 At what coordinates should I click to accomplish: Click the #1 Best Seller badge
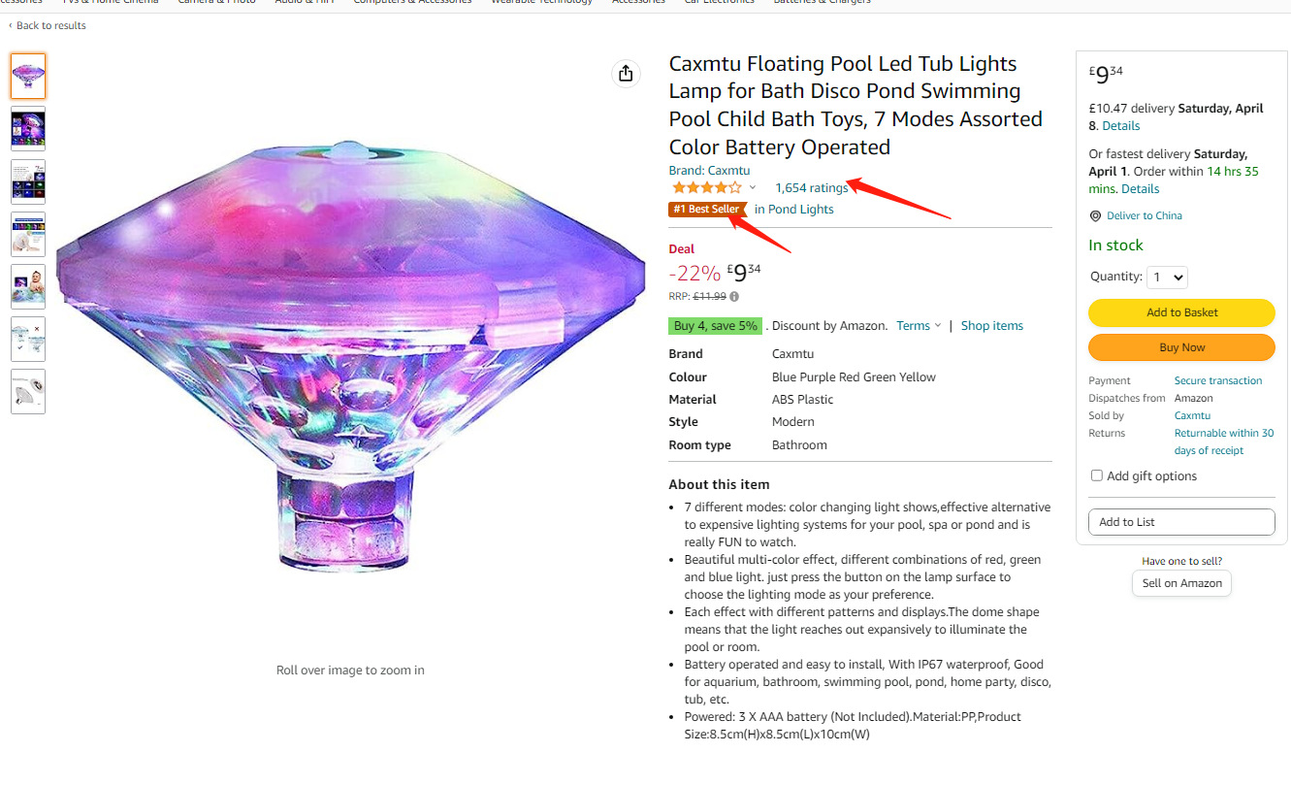tap(706, 210)
